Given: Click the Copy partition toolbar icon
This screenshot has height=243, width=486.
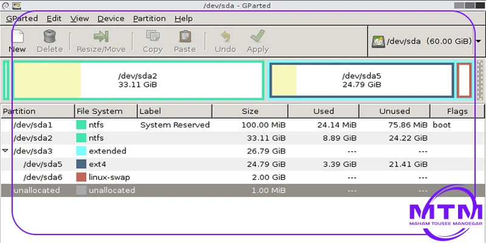Looking at the screenshot, I should coord(152,38).
